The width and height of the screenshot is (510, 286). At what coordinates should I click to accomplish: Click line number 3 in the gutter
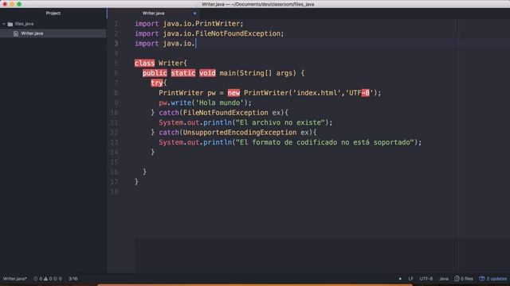click(x=116, y=44)
